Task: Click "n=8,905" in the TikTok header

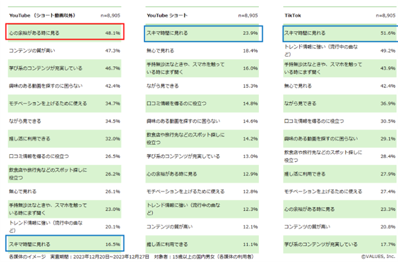Action: click(386, 15)
